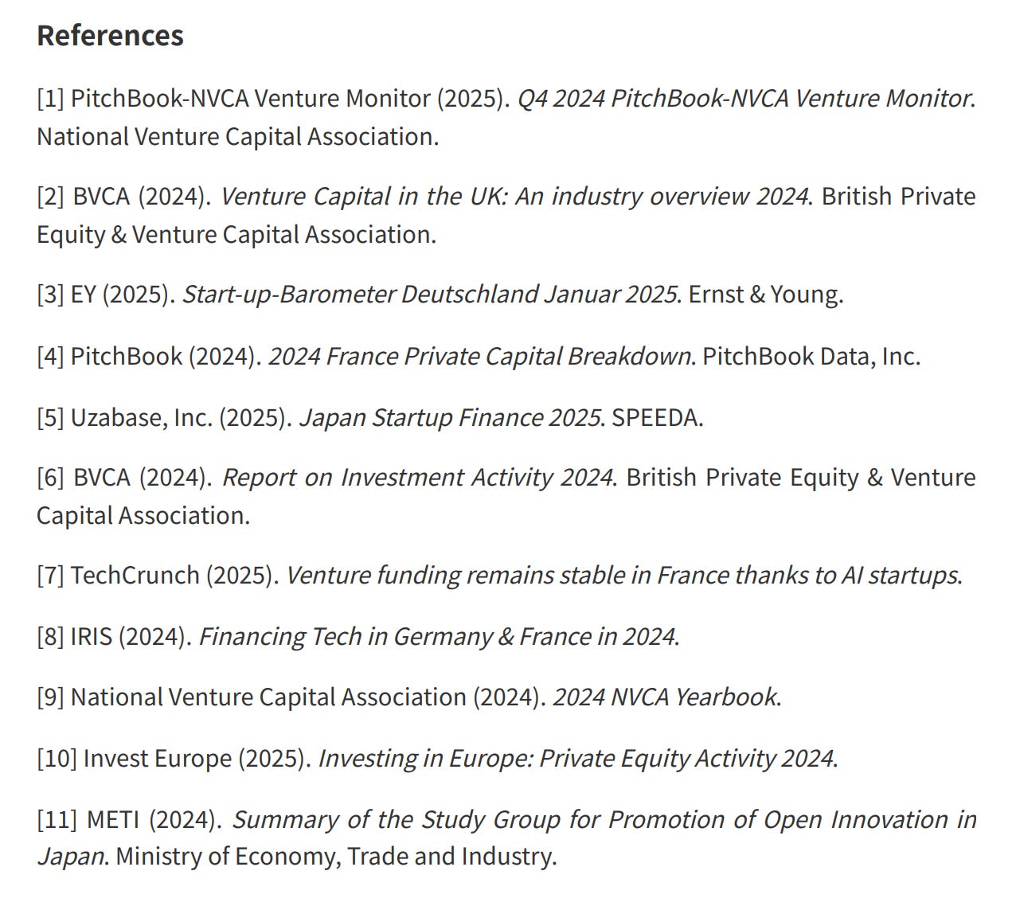Click Investing in Europe: Private Equity Activity title
The image size is (1016, 906).
pyautogui.click(x=576, y=758)
